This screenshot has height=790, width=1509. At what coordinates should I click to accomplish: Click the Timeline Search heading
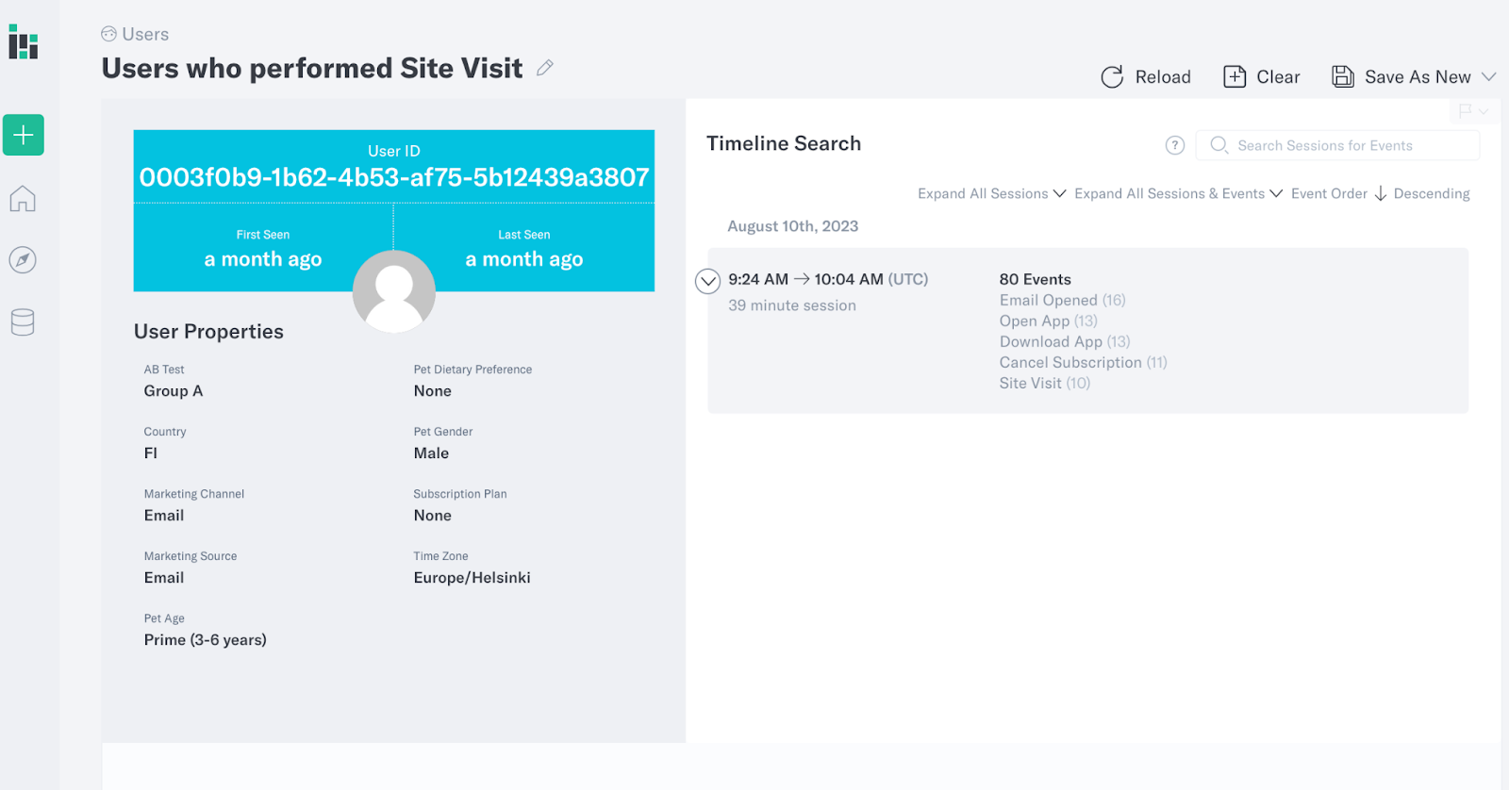pyautogui.click(x=784, y=143)
